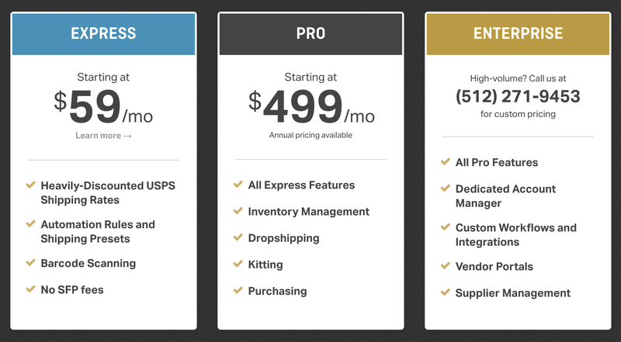Viewport: 621px width, 342px height.
Task: Click checkmark beside Supplier Management
Action: tap(445, 292)
